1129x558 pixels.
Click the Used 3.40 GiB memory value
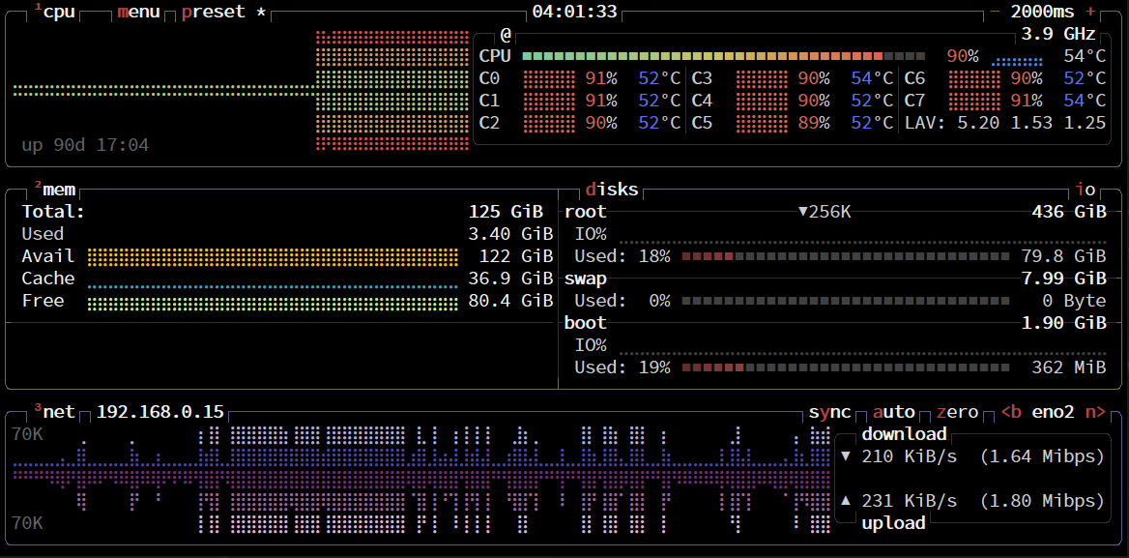pos(509,234)
